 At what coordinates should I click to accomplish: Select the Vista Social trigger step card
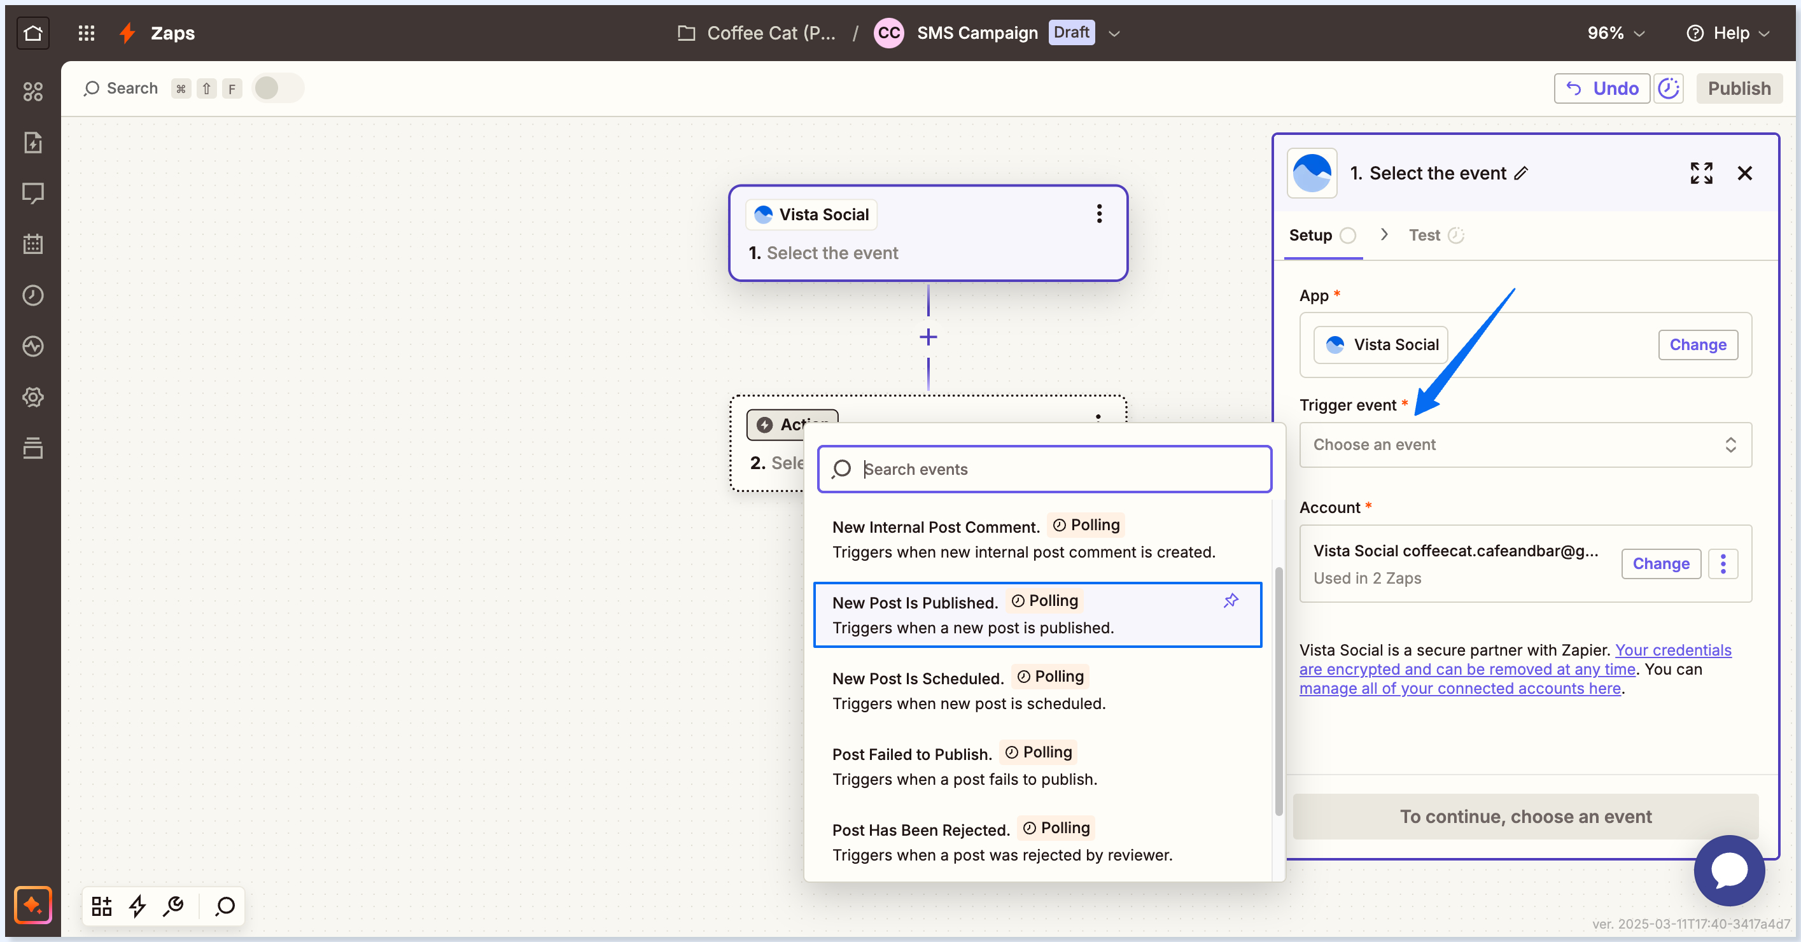pyautogui.click(x=928, y=234)
